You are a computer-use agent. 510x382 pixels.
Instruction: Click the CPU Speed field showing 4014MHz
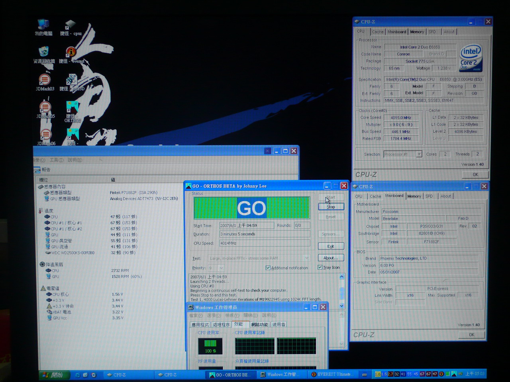coord(265,243)
